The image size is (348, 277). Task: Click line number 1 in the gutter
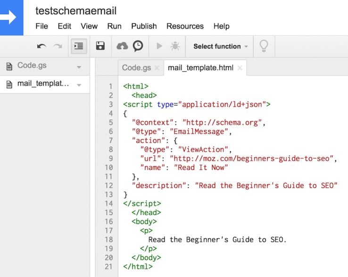point(110,86)
